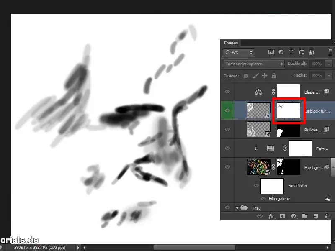This screenshot has width=335, height=251.
Task: Filter layers by pixel layer icon
Action: pyautogui.click(x=271, y=52)
